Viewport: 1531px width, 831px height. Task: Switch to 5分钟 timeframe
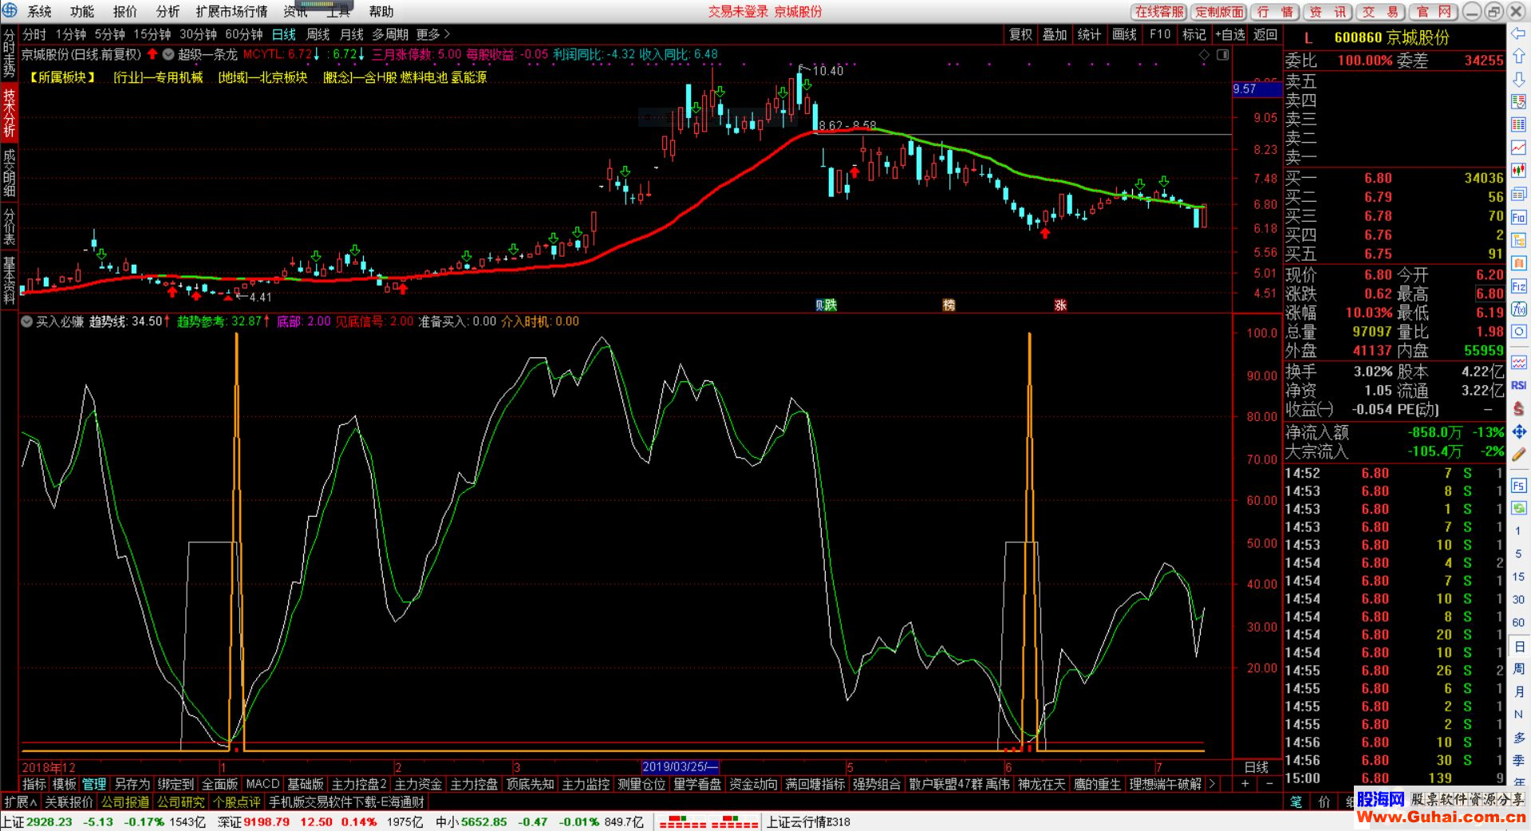[x=110, y=34]
